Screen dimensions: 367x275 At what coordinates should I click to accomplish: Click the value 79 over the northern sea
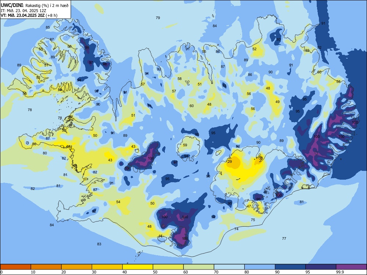158,18
